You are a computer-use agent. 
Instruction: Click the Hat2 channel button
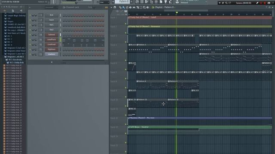(52, 30)
